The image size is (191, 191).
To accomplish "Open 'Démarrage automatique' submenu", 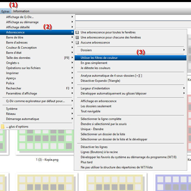I will click(37, 119).
